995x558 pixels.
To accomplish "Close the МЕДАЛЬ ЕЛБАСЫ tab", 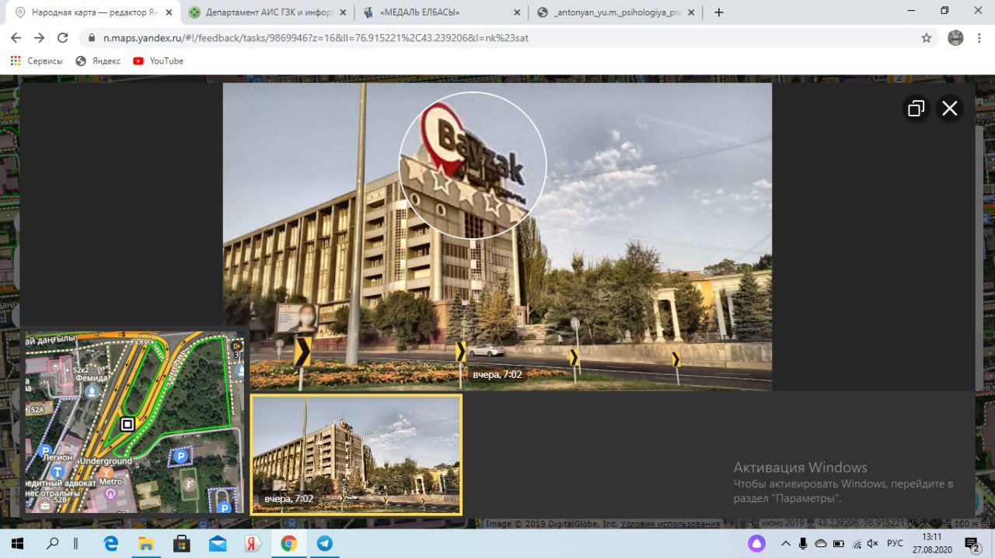I will coord(517,12).
